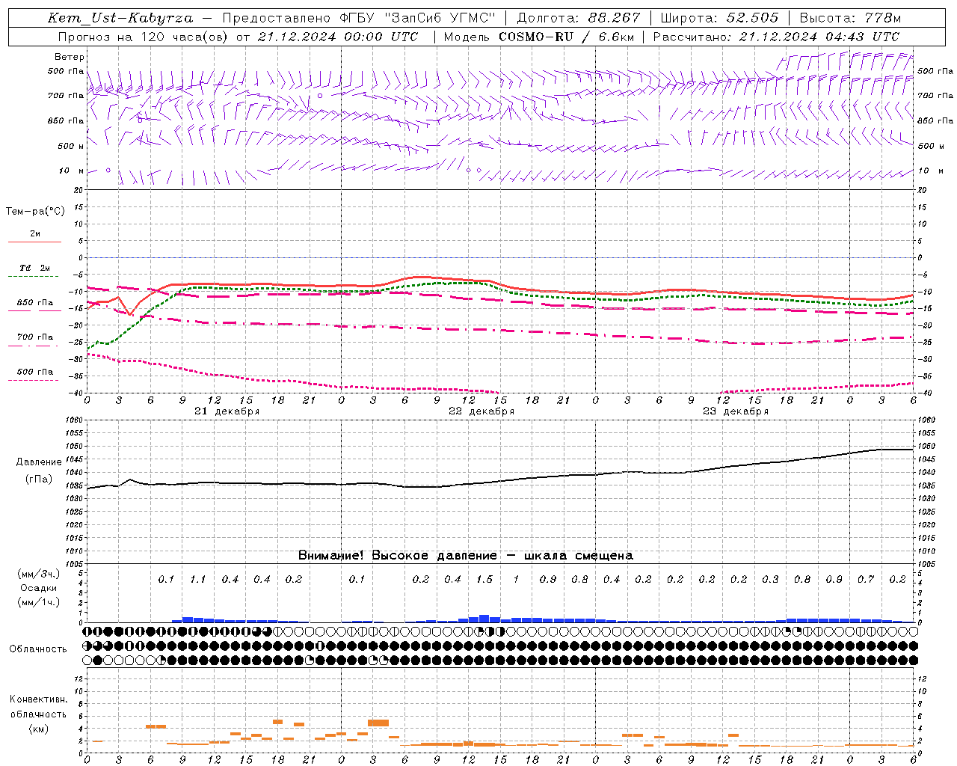Click the Широта: 52.505 latitude value

[x=719, y=18]
